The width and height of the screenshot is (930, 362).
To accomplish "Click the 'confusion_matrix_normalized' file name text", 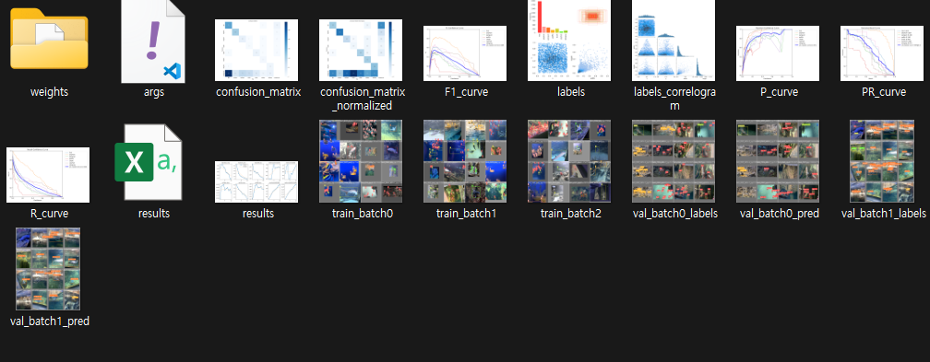I will pyautogui.click(x=362, y=99).
